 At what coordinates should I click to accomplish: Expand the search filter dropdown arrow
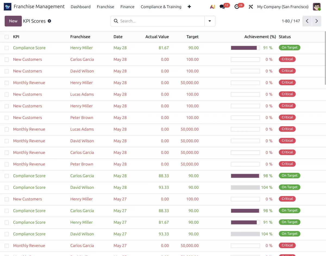coord(210,21)
